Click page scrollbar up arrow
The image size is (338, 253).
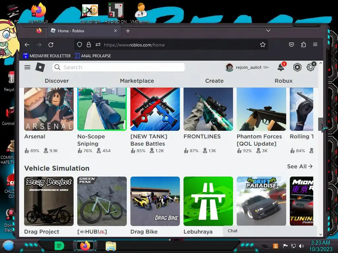coord(321,63)
